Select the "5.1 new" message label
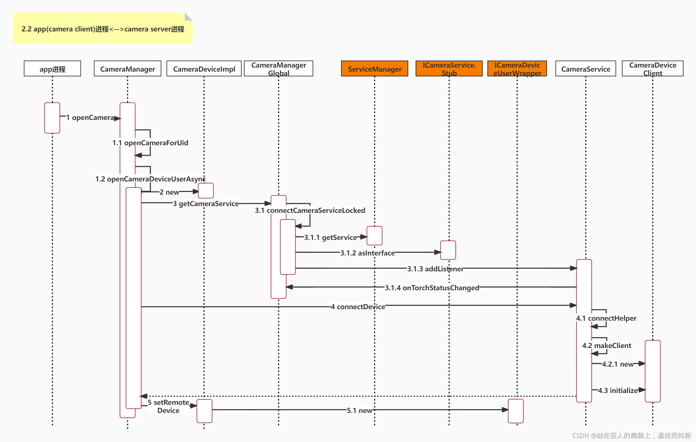This screenshot has width=696, height=442. [359, 411]
